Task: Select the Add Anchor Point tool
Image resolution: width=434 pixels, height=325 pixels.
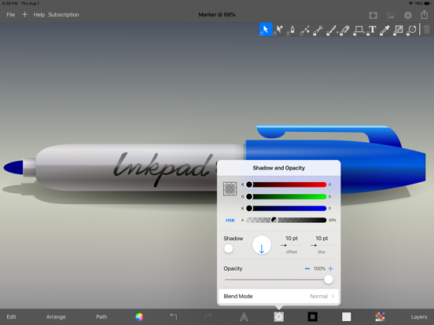Action: pos(305,30)
